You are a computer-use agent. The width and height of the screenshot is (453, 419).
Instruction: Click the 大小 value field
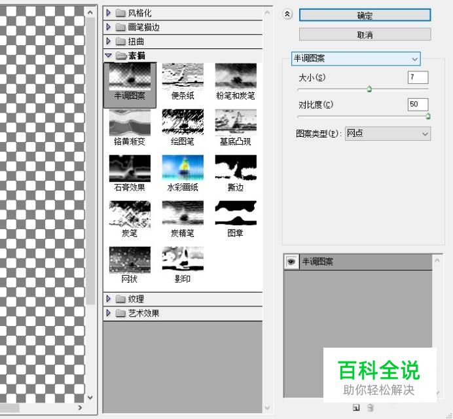(x=418, y=77)
